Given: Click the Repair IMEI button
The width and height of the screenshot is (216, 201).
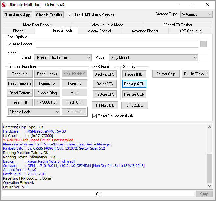Looking at the screenshot, I should 134,74.
